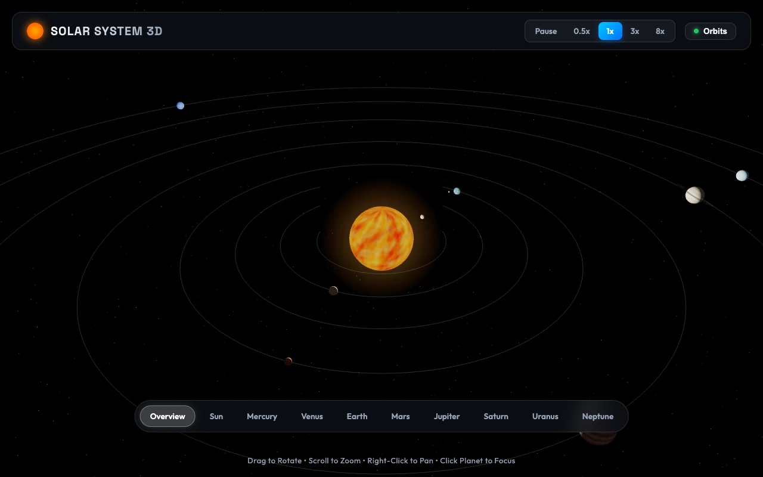Image resolution: width=763 pixels, height=477 pixels.
Task: Click the SOLAR SYSTEM 3D title
Action: [x=107, y=31]
